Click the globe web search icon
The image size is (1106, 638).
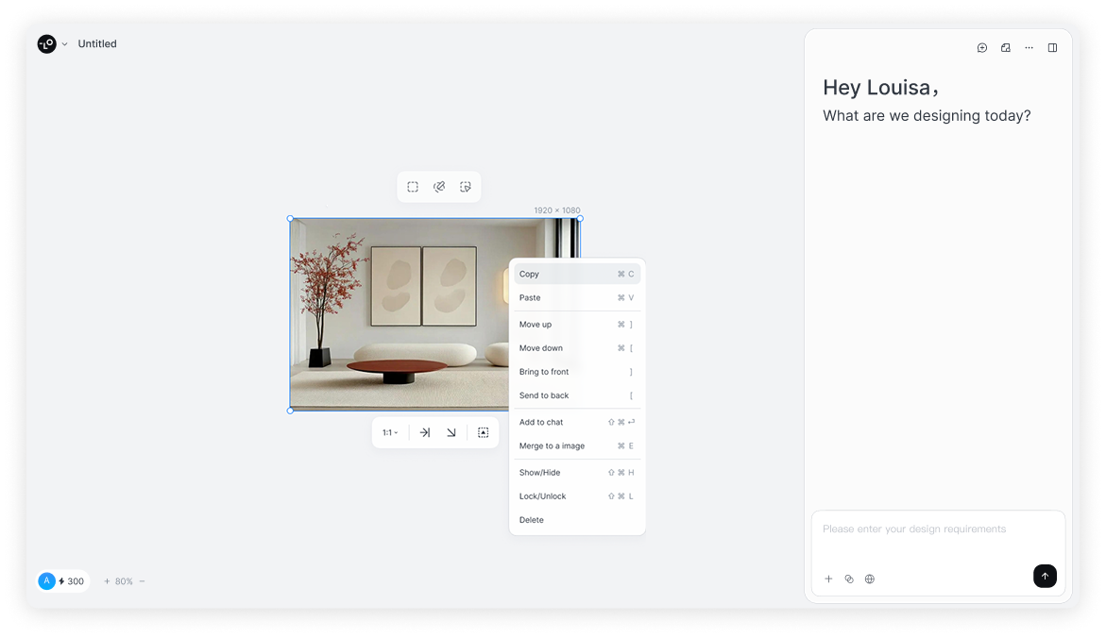click(870, 579)
